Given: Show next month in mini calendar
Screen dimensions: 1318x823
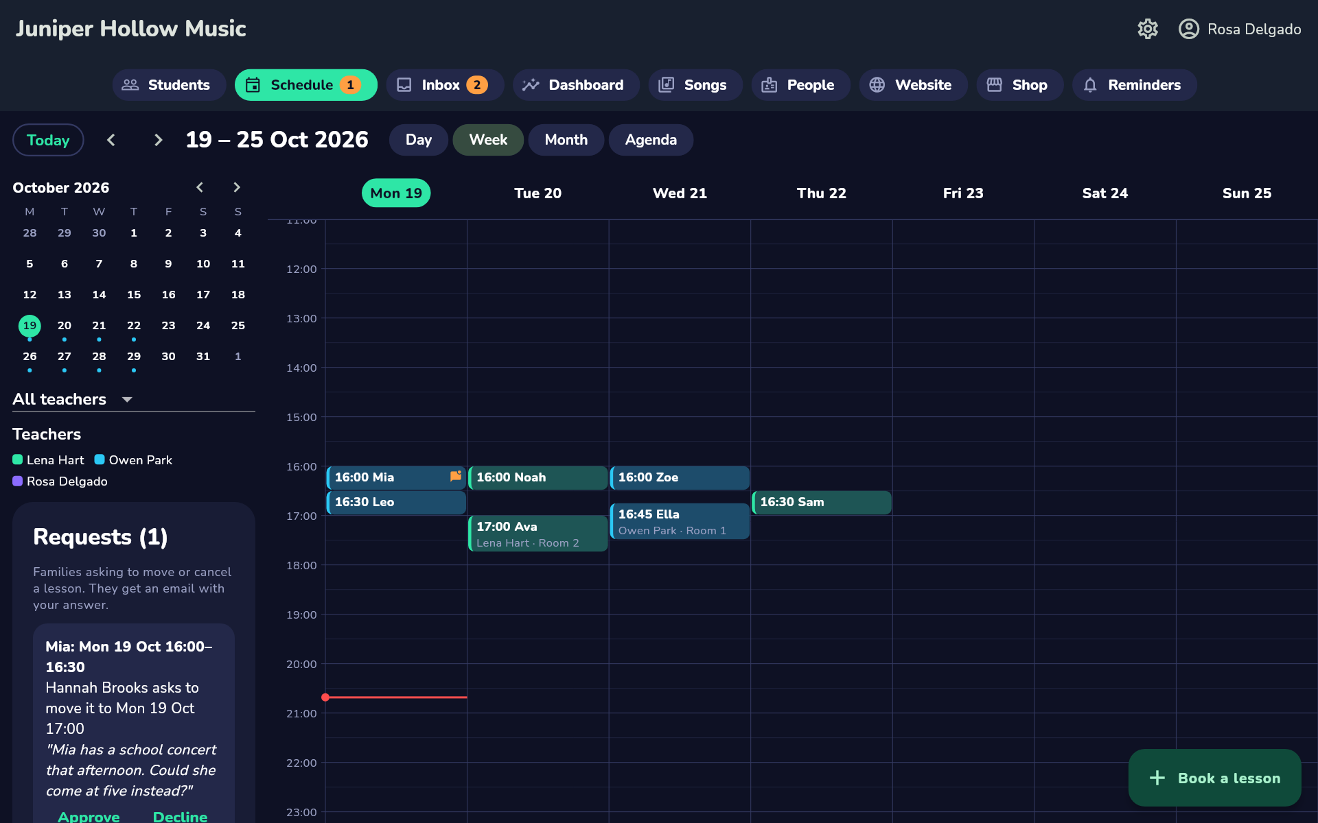Looking at the screenshot, I should (237, 187).
